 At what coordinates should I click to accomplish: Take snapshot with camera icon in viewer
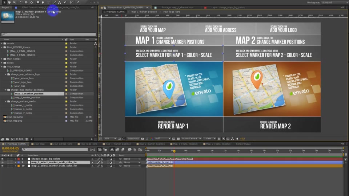click(x=143, y=139)
